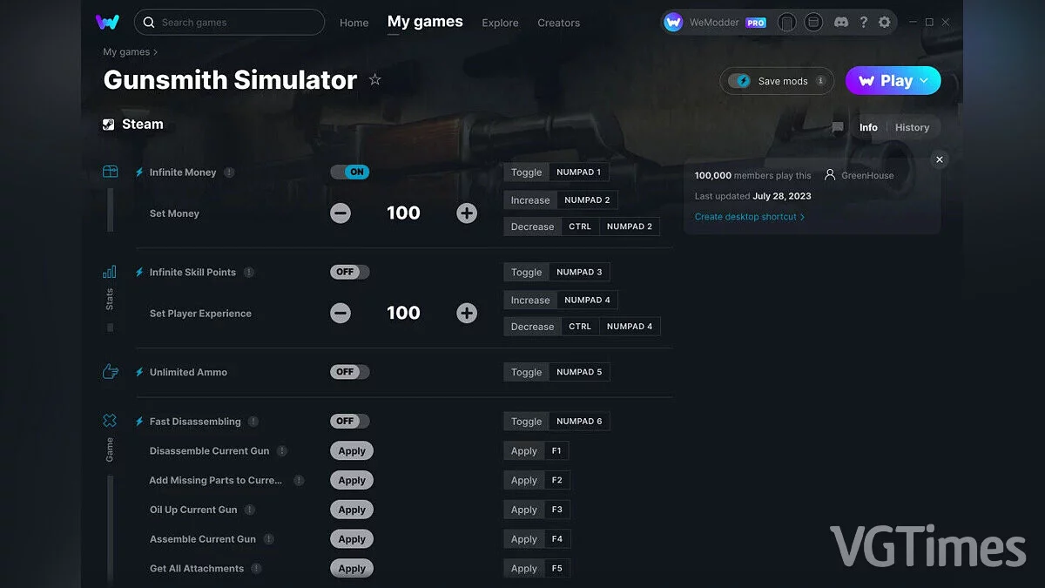Change the CTRL NUMPAD 4 Decrease hotkey
The image size is (1045, 588).
click(610, 327)
